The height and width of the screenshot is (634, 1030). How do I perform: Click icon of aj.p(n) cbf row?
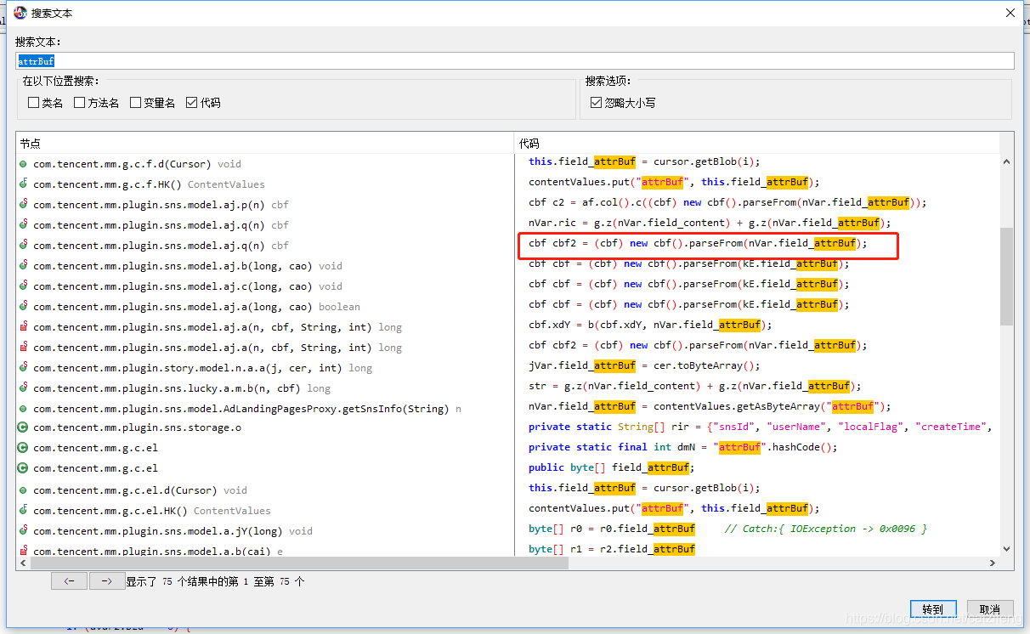coord(24,205)
